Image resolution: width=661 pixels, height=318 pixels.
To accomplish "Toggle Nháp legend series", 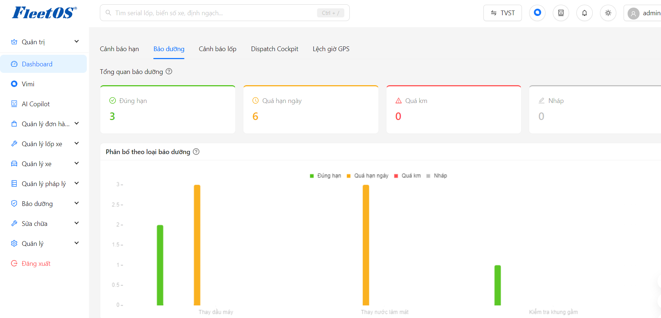I will (437, 175).
